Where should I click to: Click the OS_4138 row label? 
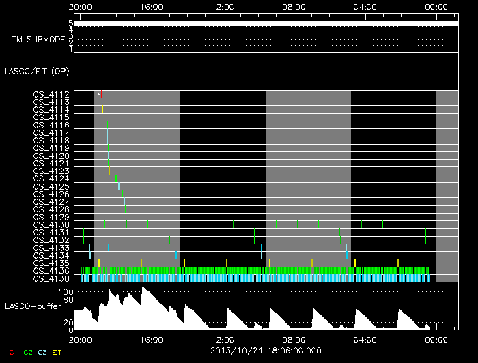click(x=51, y=278)
